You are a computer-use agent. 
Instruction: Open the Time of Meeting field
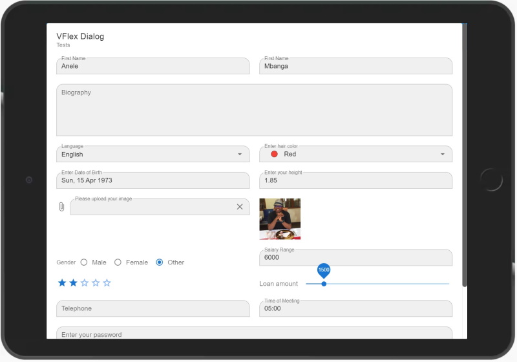pos(356,308)
